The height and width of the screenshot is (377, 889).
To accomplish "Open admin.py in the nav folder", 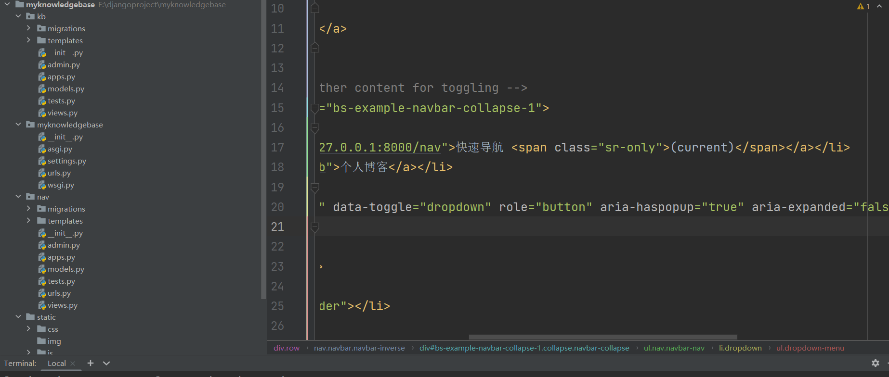I will [x=64, y=245].
